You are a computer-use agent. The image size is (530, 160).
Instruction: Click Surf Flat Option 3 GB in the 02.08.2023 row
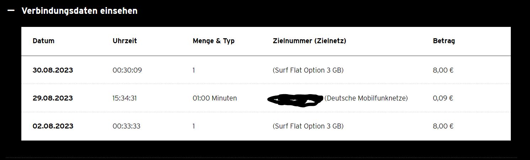coord(308,126)
